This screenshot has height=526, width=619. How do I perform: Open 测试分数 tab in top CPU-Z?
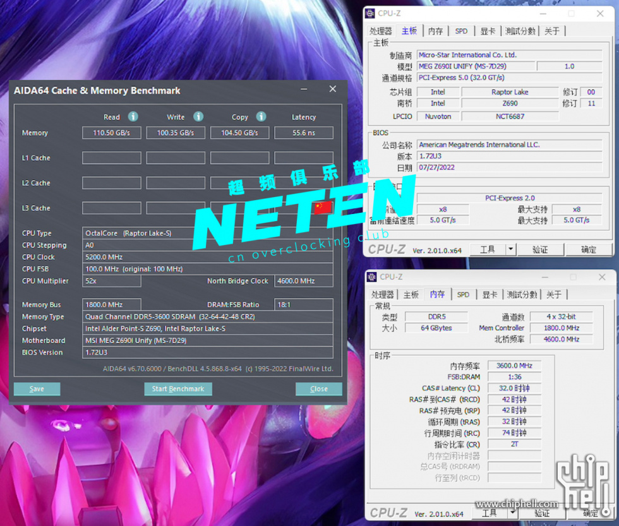click(520, 31)
